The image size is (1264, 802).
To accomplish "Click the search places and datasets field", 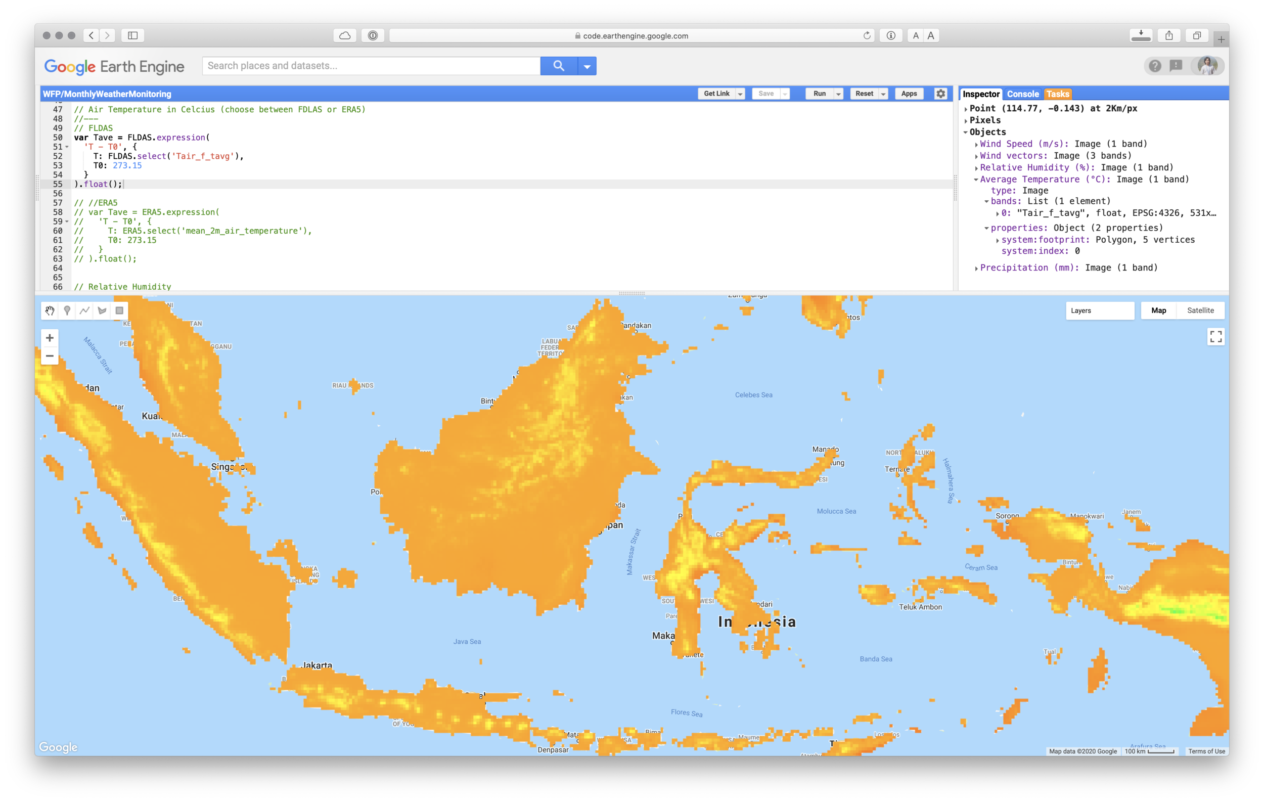I will 371,66.
